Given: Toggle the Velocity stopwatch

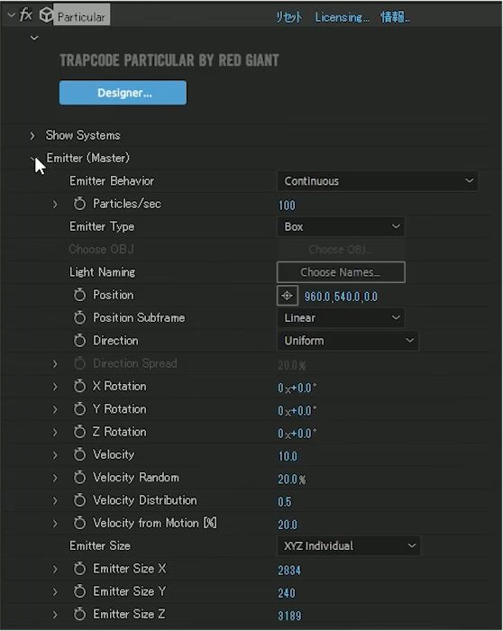Looking at the screenshot, I should click(79, 454).
